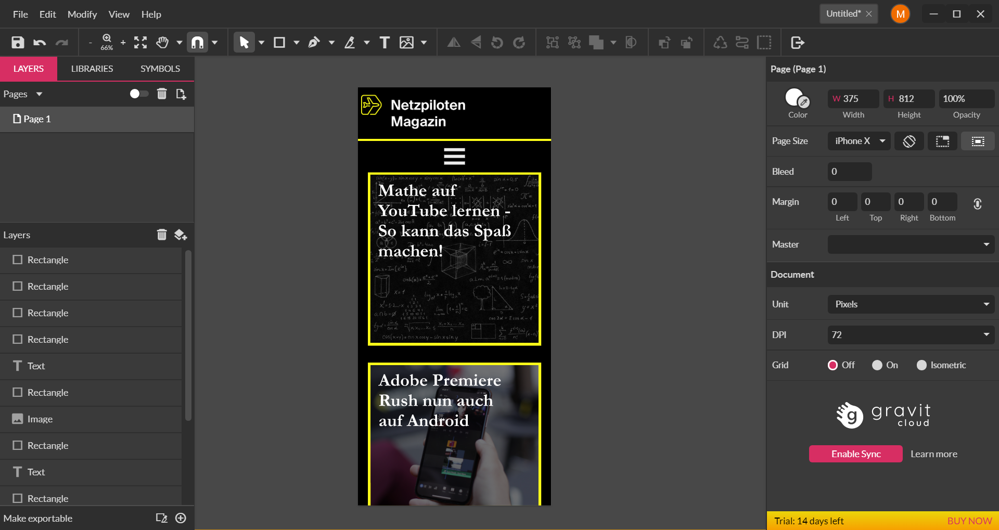Open the user account M avatar
This screenshot has height=530, width=999.
click(900, 14)
